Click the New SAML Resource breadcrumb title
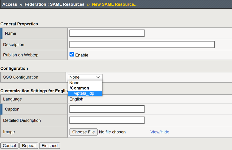Image resolution: width=232 pixels, height=150 pixels. [x=114, y=4]
